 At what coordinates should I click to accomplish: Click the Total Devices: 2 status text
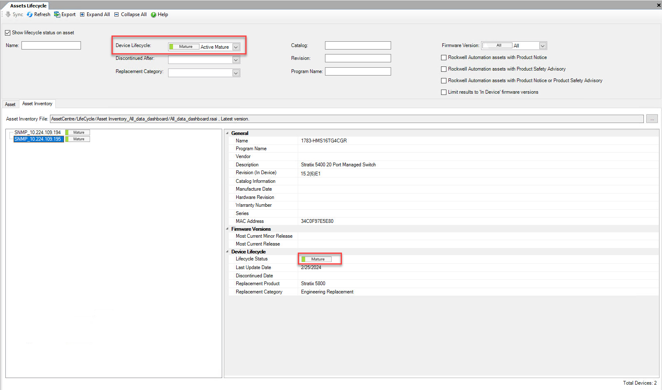[640, 383]
